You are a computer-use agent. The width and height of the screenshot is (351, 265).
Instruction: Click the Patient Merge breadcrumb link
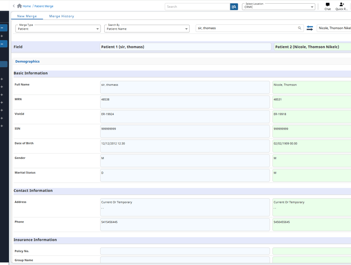click(44, 6)
